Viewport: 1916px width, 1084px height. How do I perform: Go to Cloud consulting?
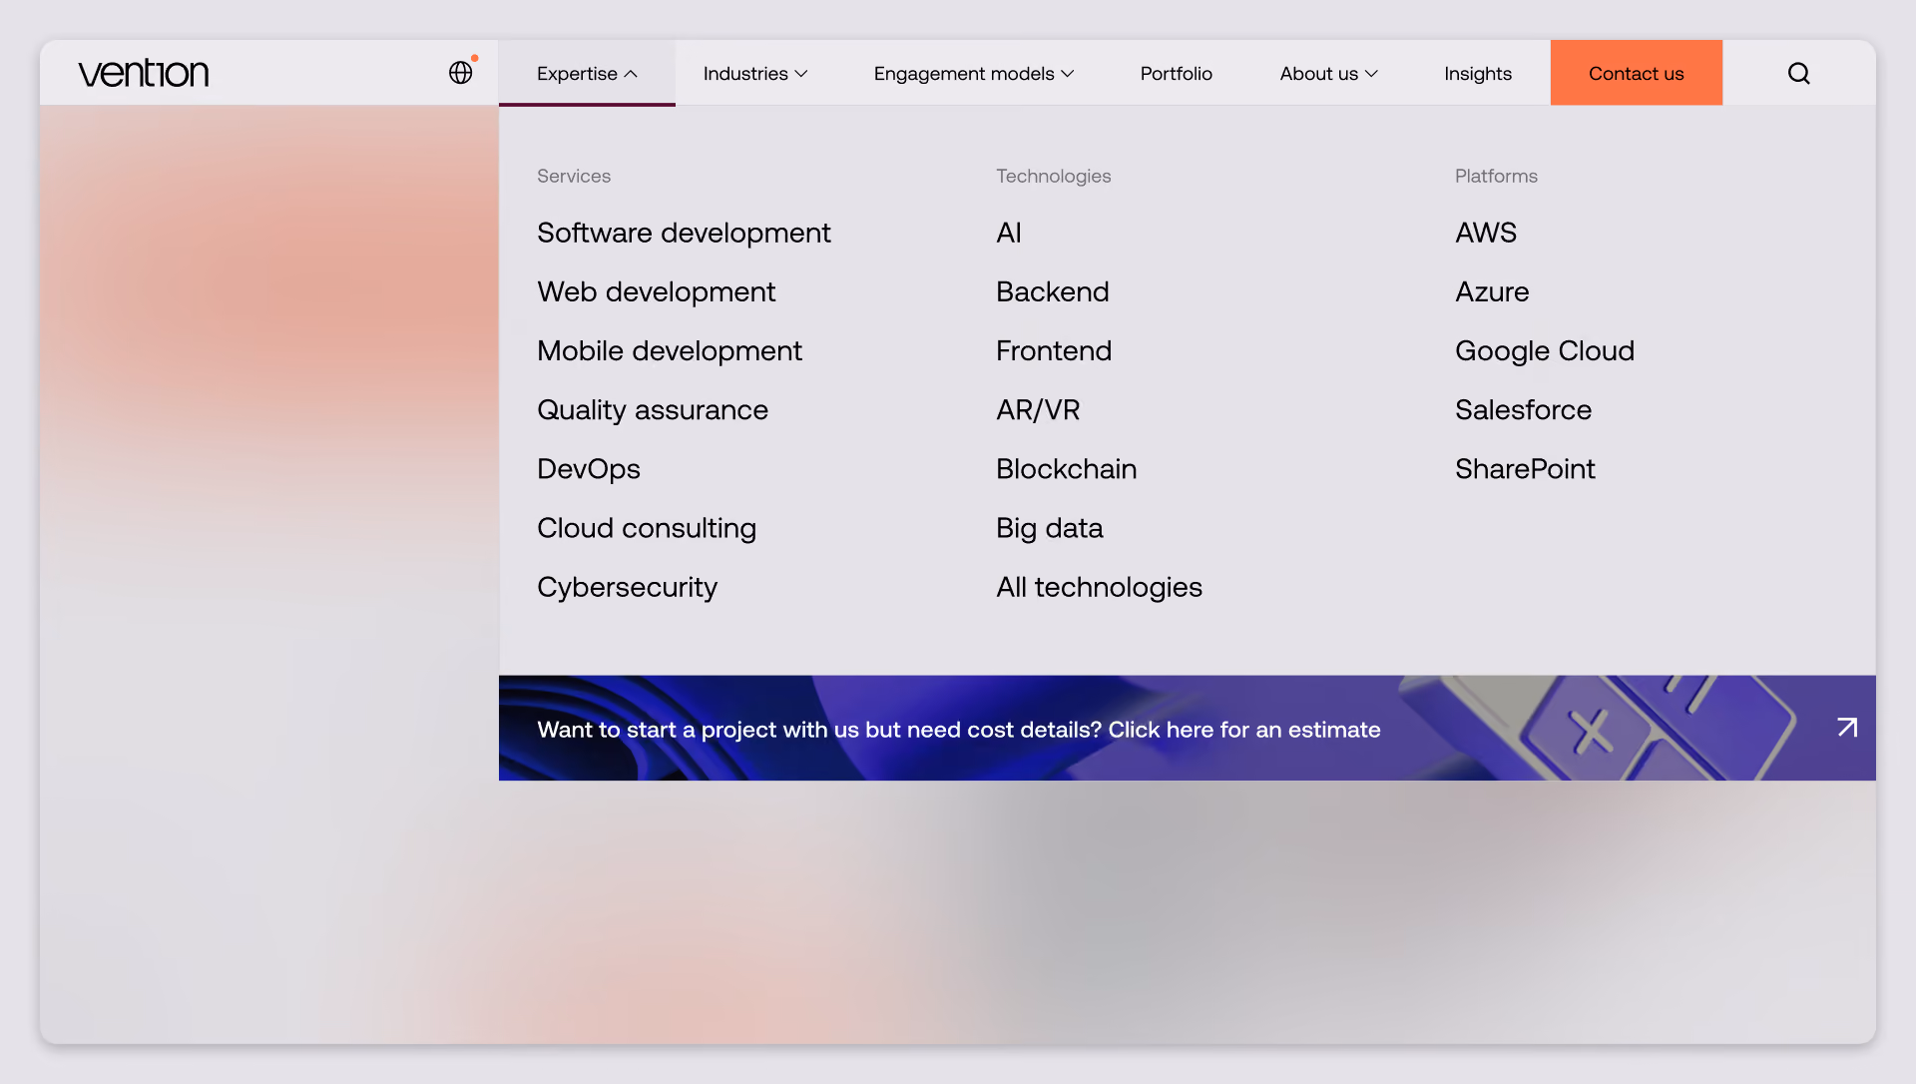click(646, 527)
